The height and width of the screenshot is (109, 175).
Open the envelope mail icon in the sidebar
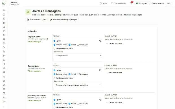pos(4,68)
